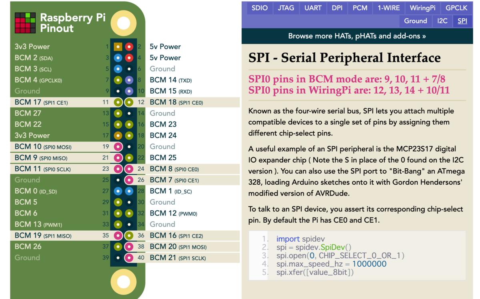Select pink pin 19 BCM 10 MOSI dot
The width and height of the screenshot is (480, 299).
point(118,147)
